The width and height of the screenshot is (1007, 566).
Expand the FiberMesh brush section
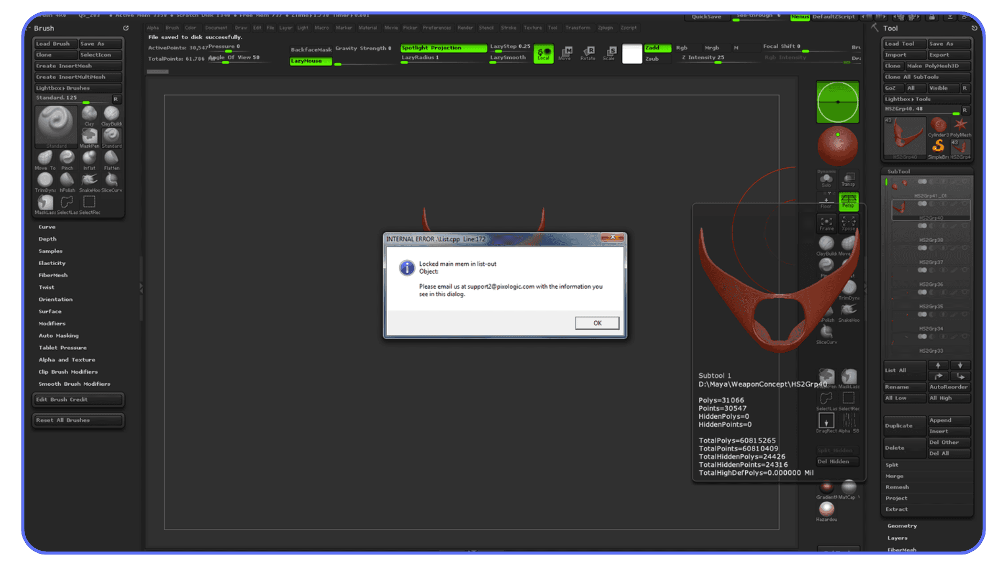53,275
